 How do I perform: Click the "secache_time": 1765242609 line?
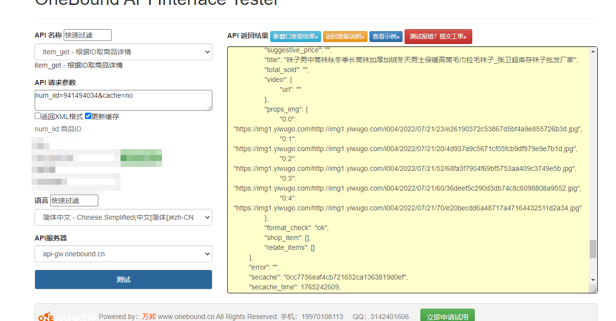pyautogui.click(x=295, y=287)
